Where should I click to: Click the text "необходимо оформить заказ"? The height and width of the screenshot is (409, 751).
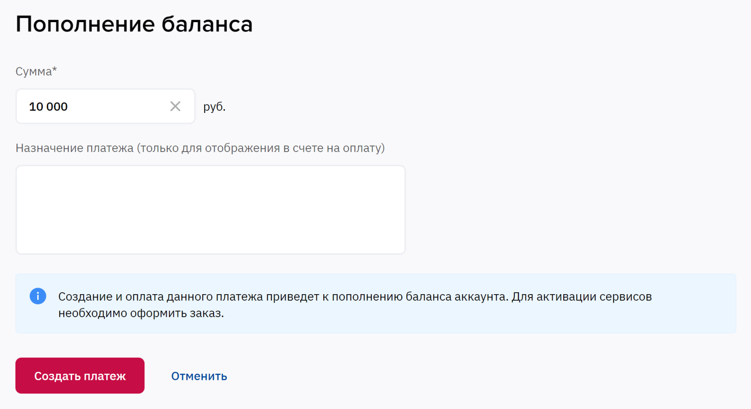tap(141, 313)
